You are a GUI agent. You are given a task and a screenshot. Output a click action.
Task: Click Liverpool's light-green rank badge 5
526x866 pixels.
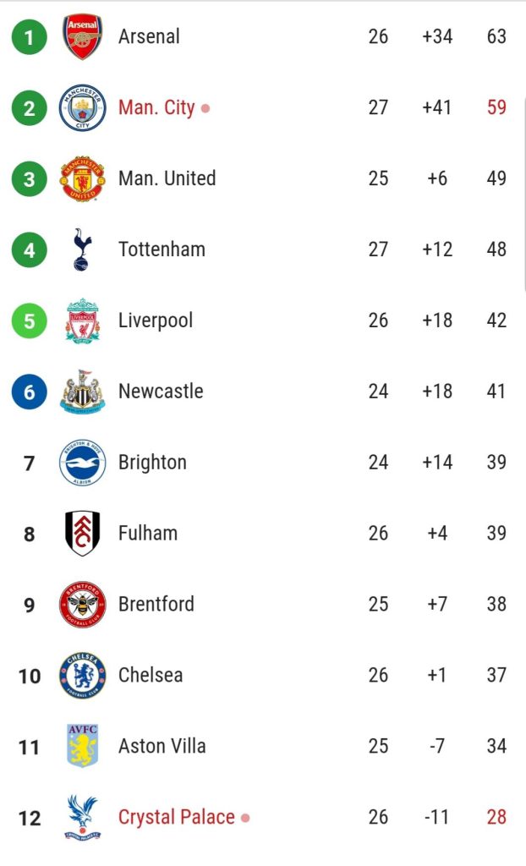tap(28, 321)
